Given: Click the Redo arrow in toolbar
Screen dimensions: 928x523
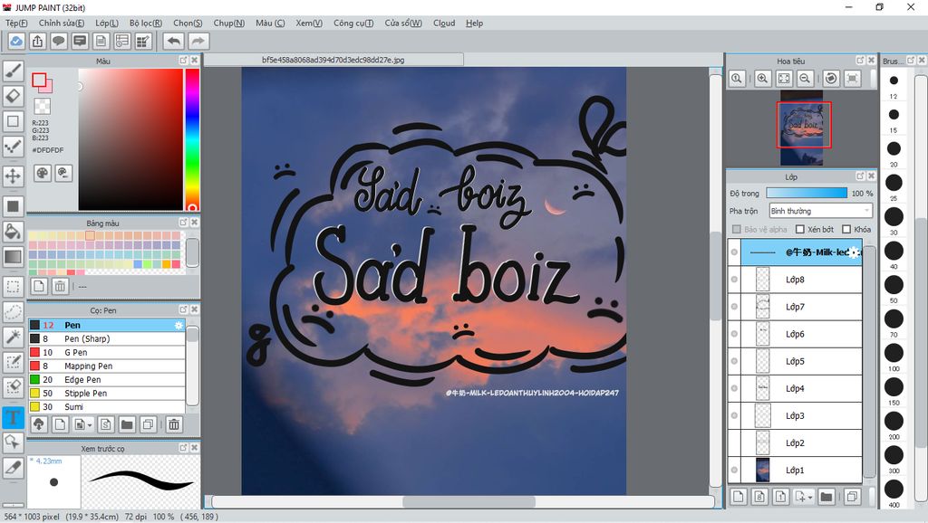Looking at the screenshot, I should click(x=198, y=41).
